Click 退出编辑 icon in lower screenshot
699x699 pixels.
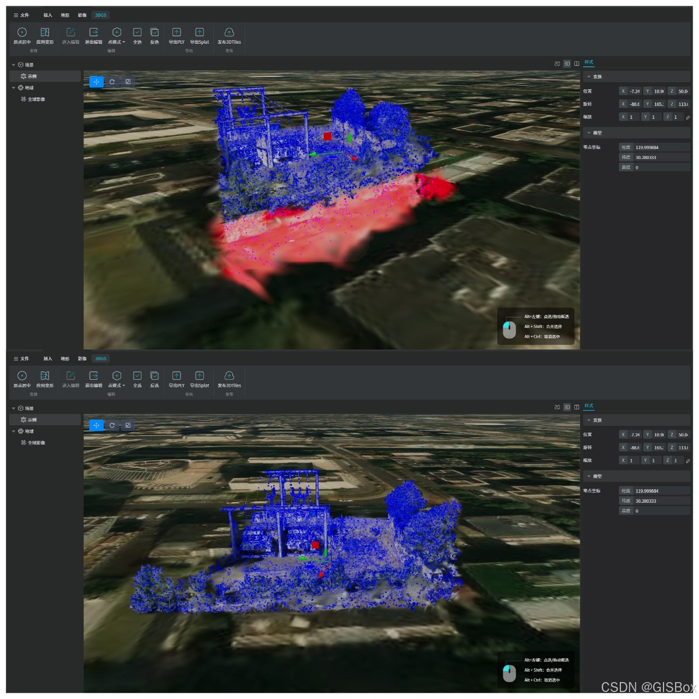coord(93,376)
